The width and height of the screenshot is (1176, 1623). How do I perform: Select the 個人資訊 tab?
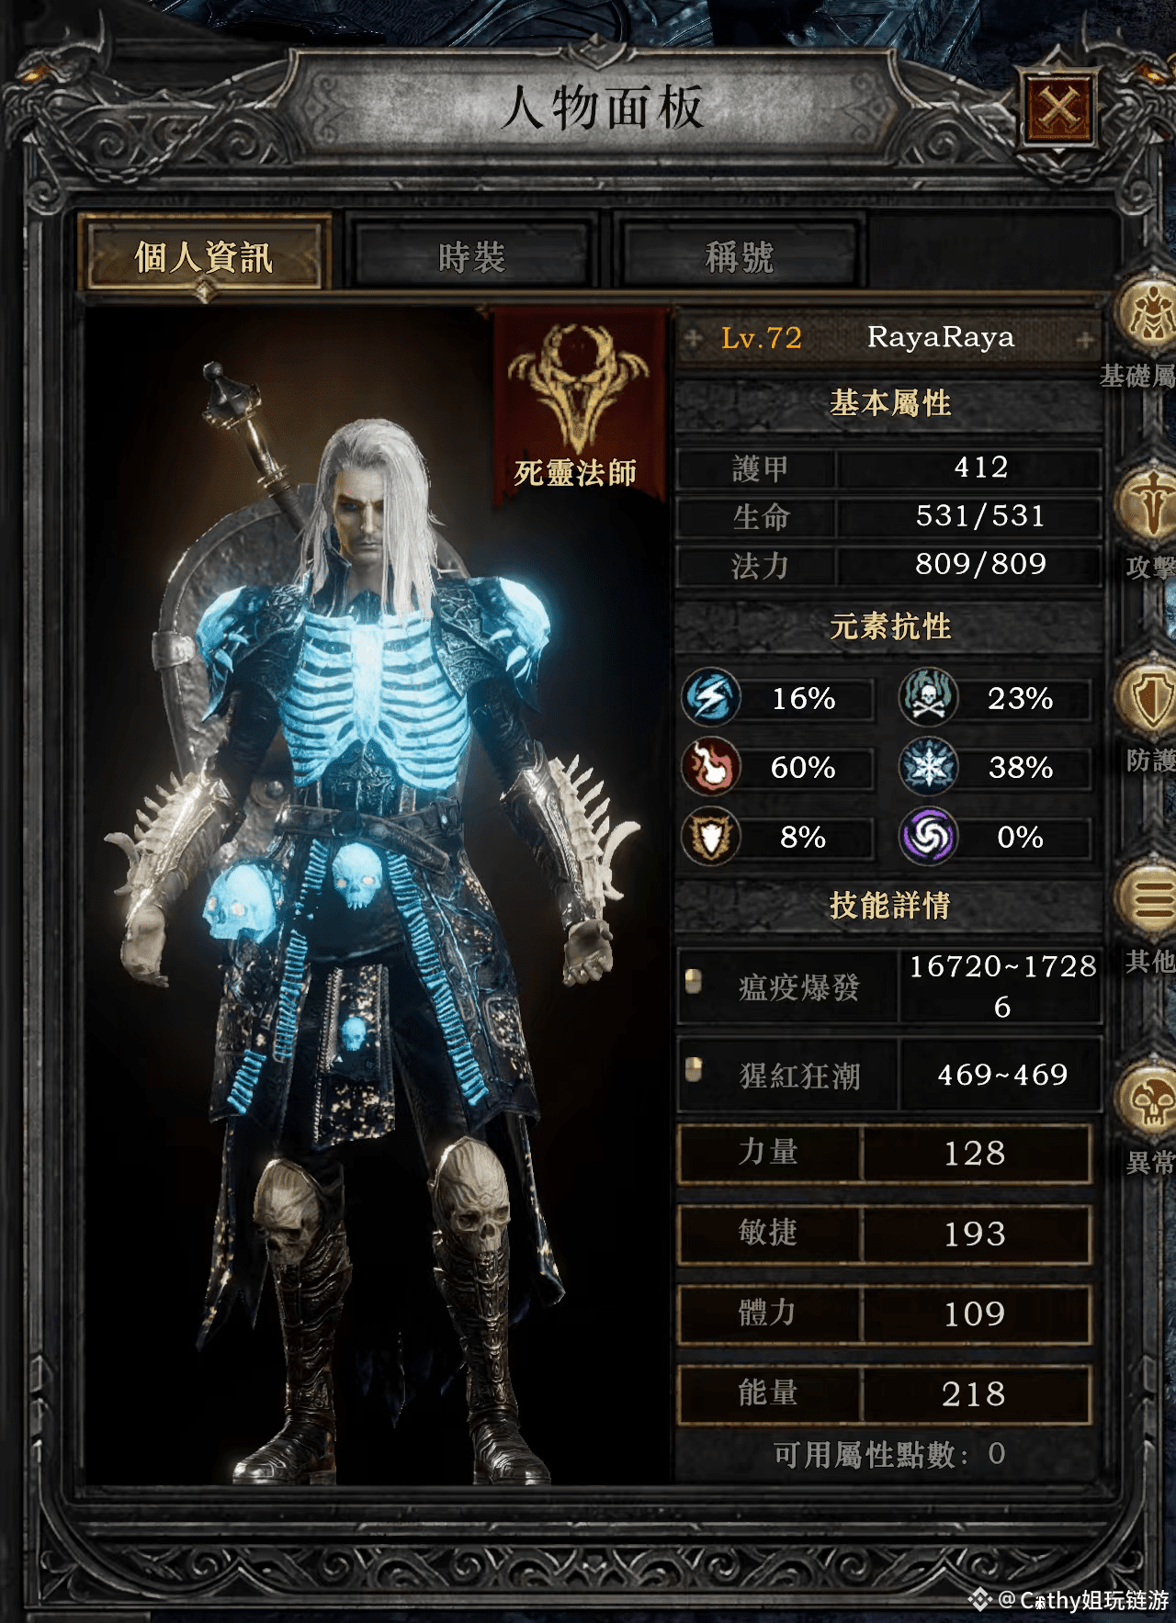click(x=203, y=255)
